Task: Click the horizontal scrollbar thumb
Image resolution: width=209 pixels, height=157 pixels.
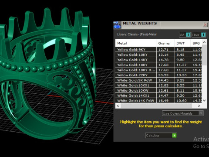Action: coord(156,106)
